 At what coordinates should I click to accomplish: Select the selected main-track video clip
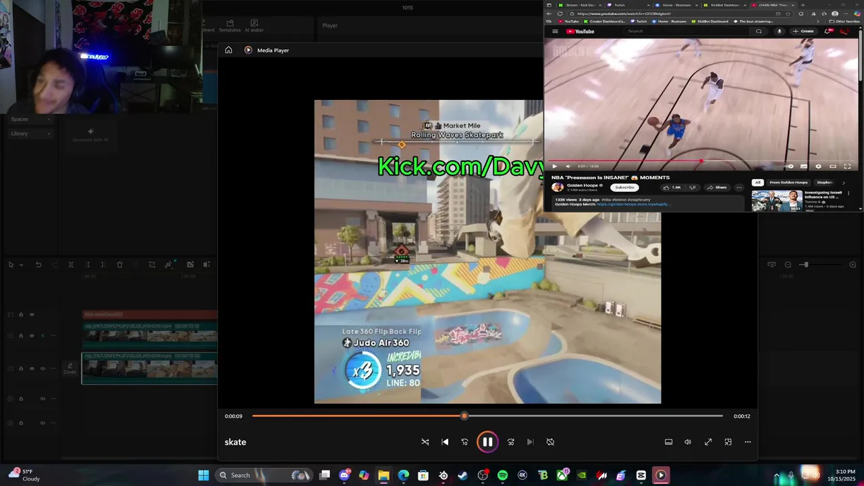coord(150,369)
